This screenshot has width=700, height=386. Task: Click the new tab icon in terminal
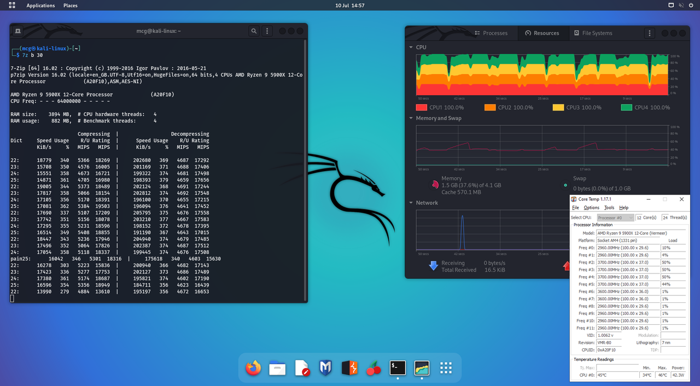click(17, 31)
